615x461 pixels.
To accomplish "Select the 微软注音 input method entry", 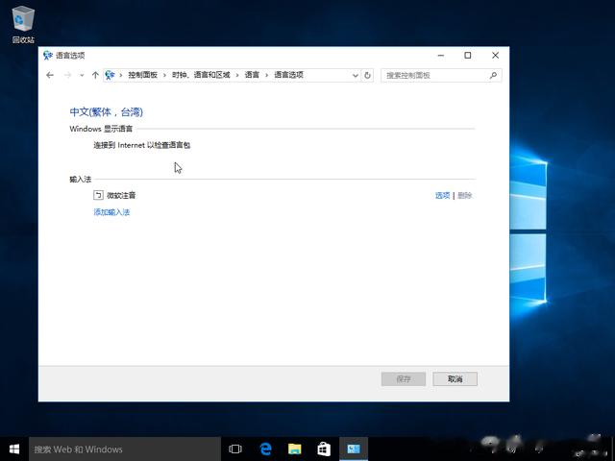I will [121, 195].
